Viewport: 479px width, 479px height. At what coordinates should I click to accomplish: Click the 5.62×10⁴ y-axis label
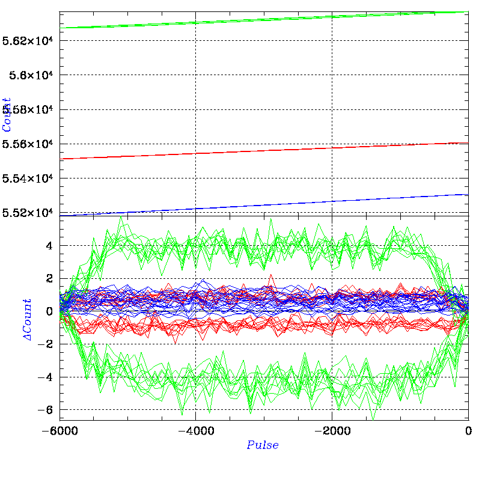tap(28, 41)
